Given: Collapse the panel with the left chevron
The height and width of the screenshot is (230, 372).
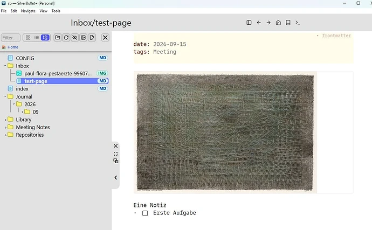Looking at the screenshot, I should coord(116,177).
